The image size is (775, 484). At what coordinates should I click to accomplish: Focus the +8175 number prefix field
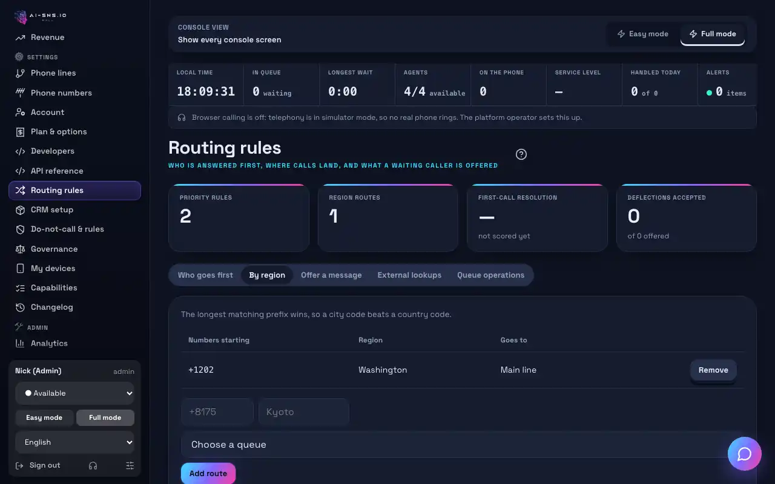click(x=217, y=412)
